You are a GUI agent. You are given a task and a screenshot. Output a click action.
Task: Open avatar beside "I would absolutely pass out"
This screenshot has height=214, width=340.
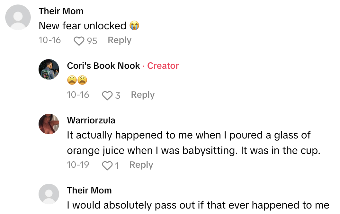pos(49,194)
